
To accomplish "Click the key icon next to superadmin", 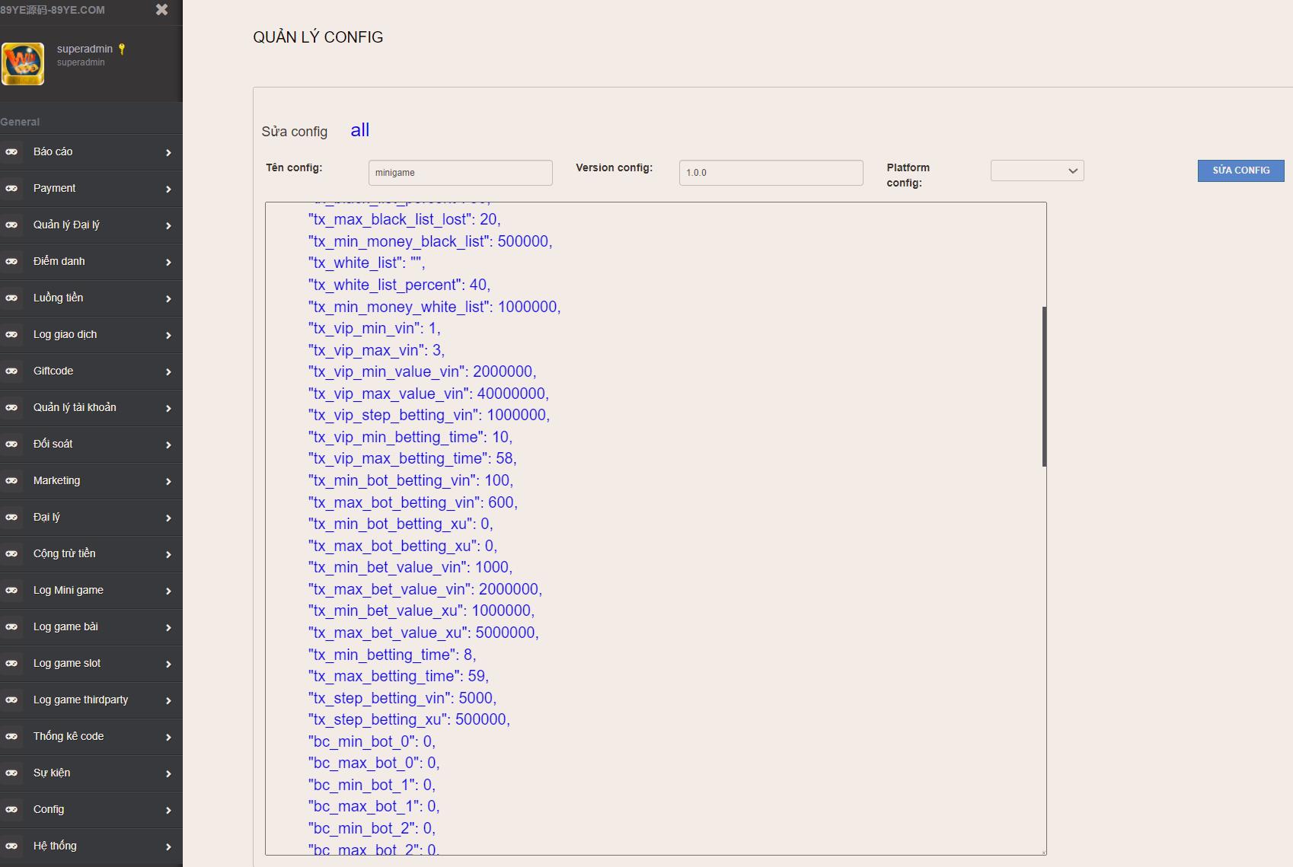I will [x=122, y=49].
